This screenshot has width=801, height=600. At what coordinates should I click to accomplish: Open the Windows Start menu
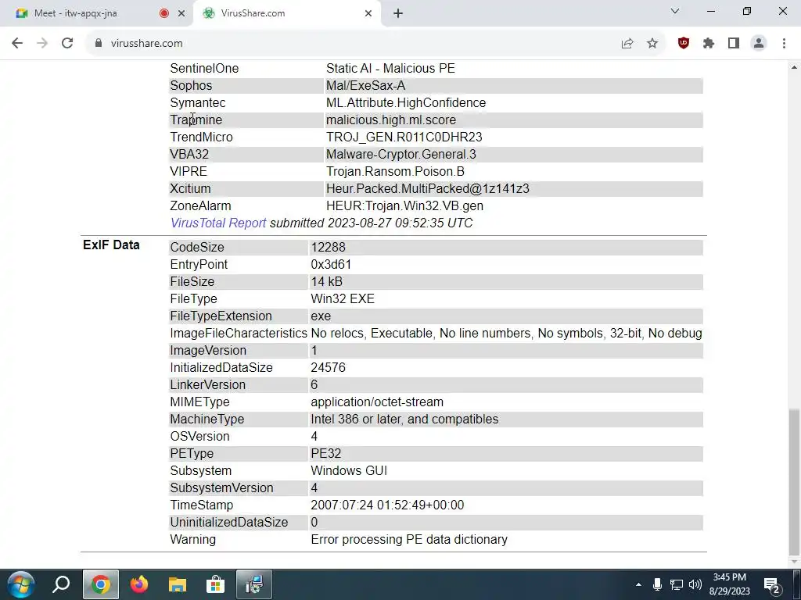click(x=20, y=584)
